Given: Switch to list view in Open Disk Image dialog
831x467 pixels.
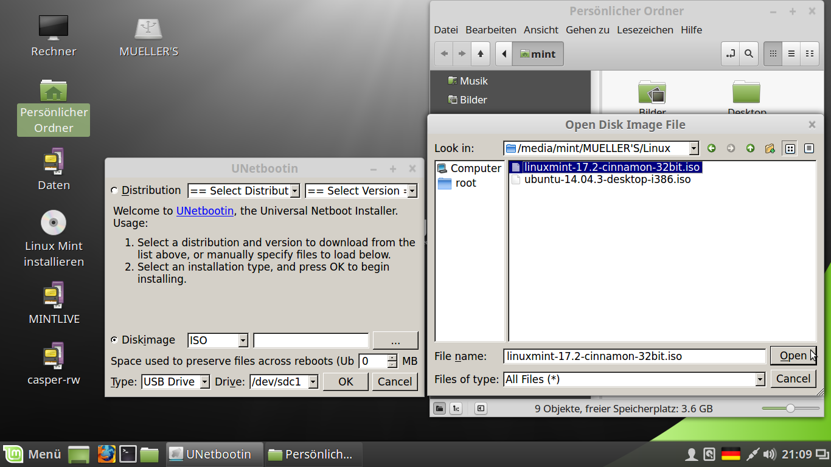Looking at the screenshot, I should click(x=790, y=148).
